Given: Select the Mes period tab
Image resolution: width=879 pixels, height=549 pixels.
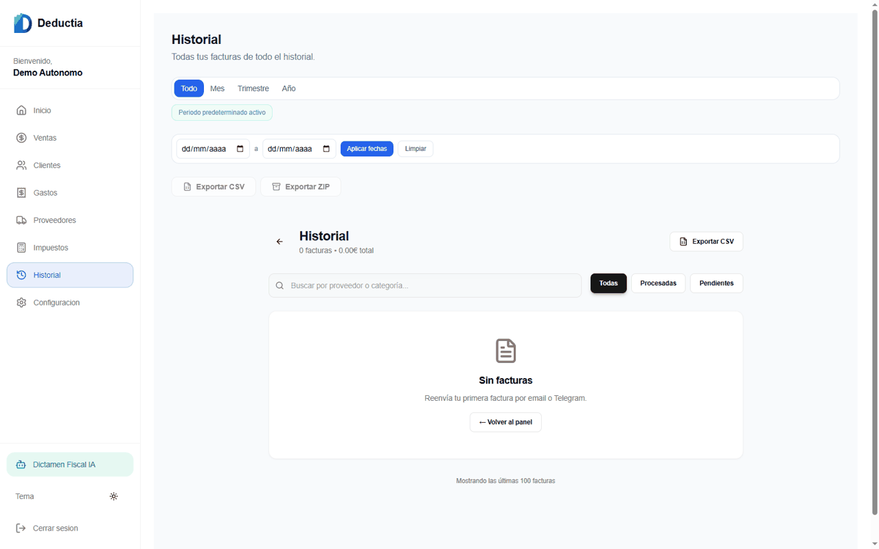Looking at the screenshot, I should (217, 88).
